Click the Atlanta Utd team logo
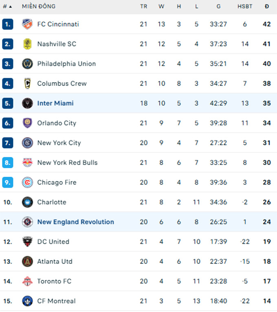 point(27,261)
